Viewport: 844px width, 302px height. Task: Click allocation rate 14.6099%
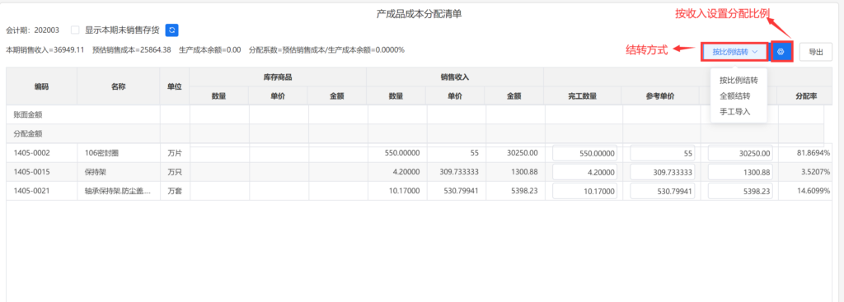coord(813,191)
